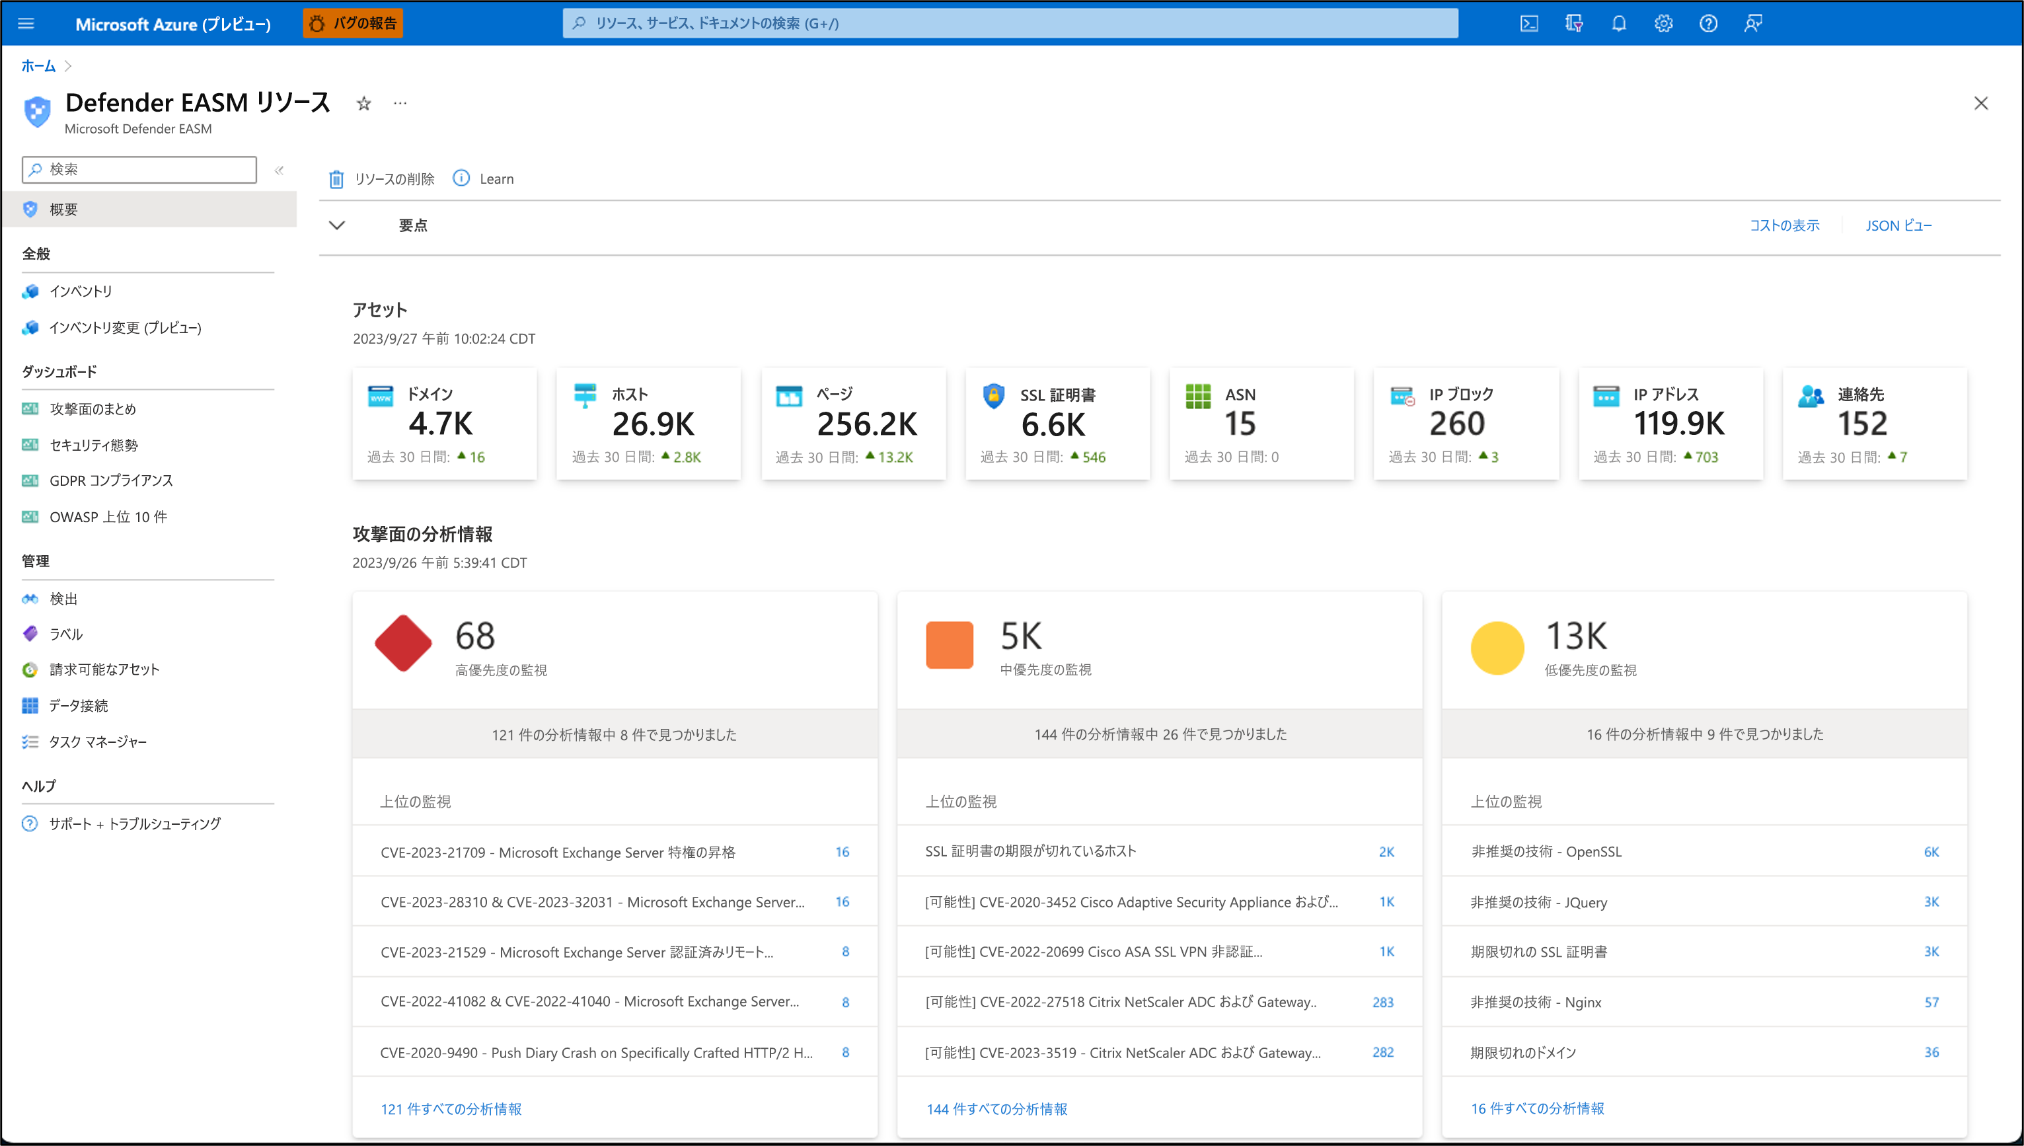Click the sidebar 検索 input field
The width and height of the screenshot is (2024, 1146).
pos(139,169)
